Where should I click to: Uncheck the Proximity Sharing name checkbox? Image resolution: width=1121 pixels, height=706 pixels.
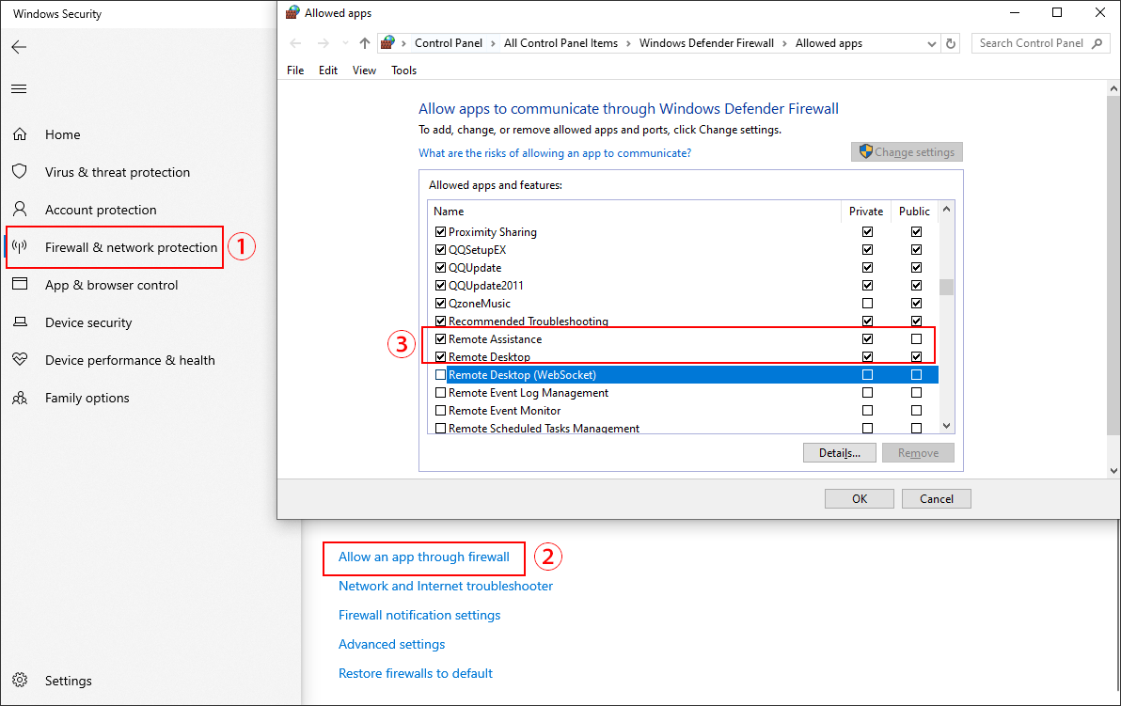click(440, 231)
